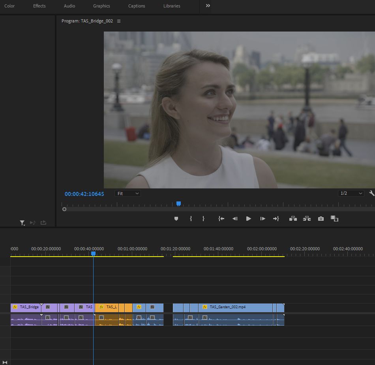
Task: Click the Program monitor zoom bar handle
Action: 64,209
